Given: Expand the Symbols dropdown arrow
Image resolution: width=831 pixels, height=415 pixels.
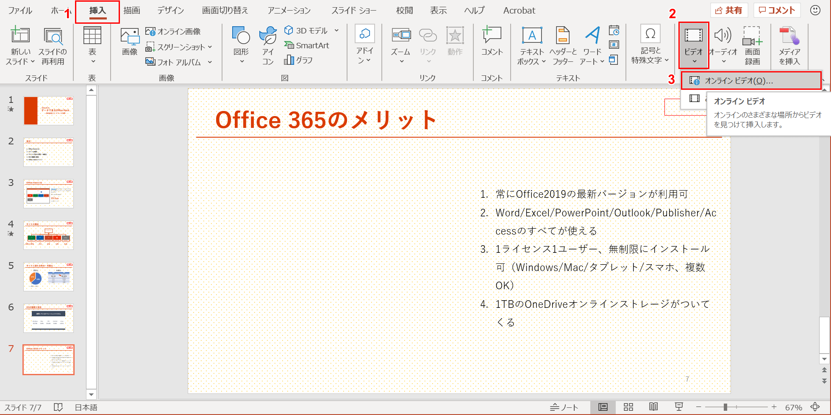Looking at the screenshot, I should point(667,60).
